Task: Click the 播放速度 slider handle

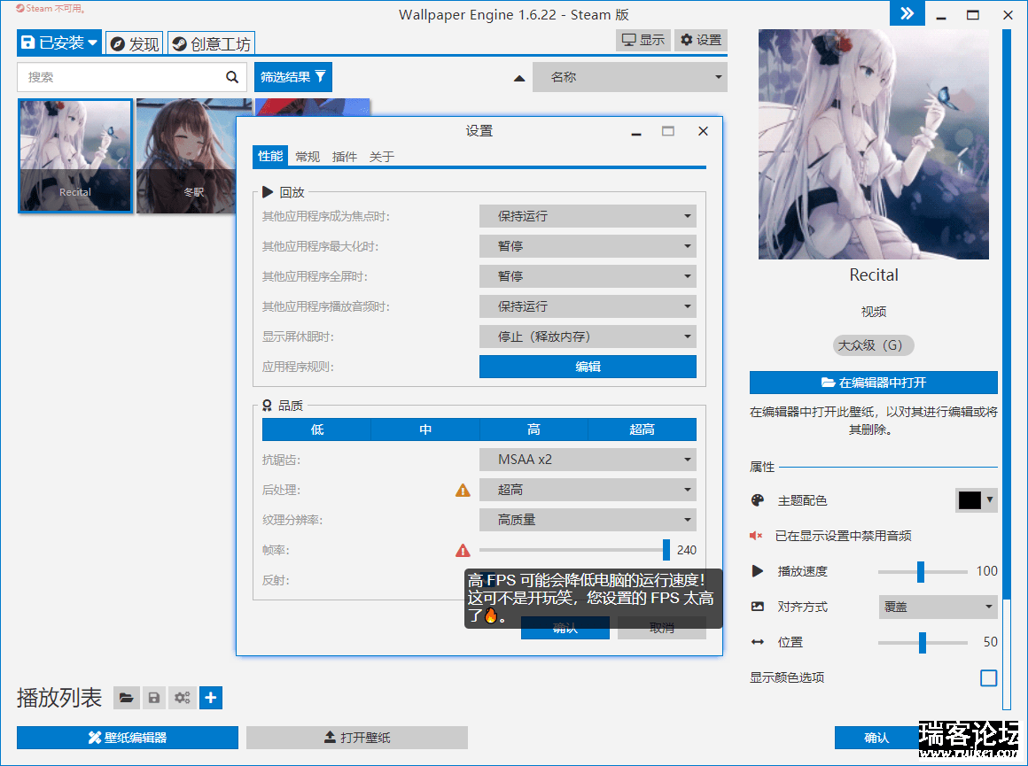Action: click(921, 571)
